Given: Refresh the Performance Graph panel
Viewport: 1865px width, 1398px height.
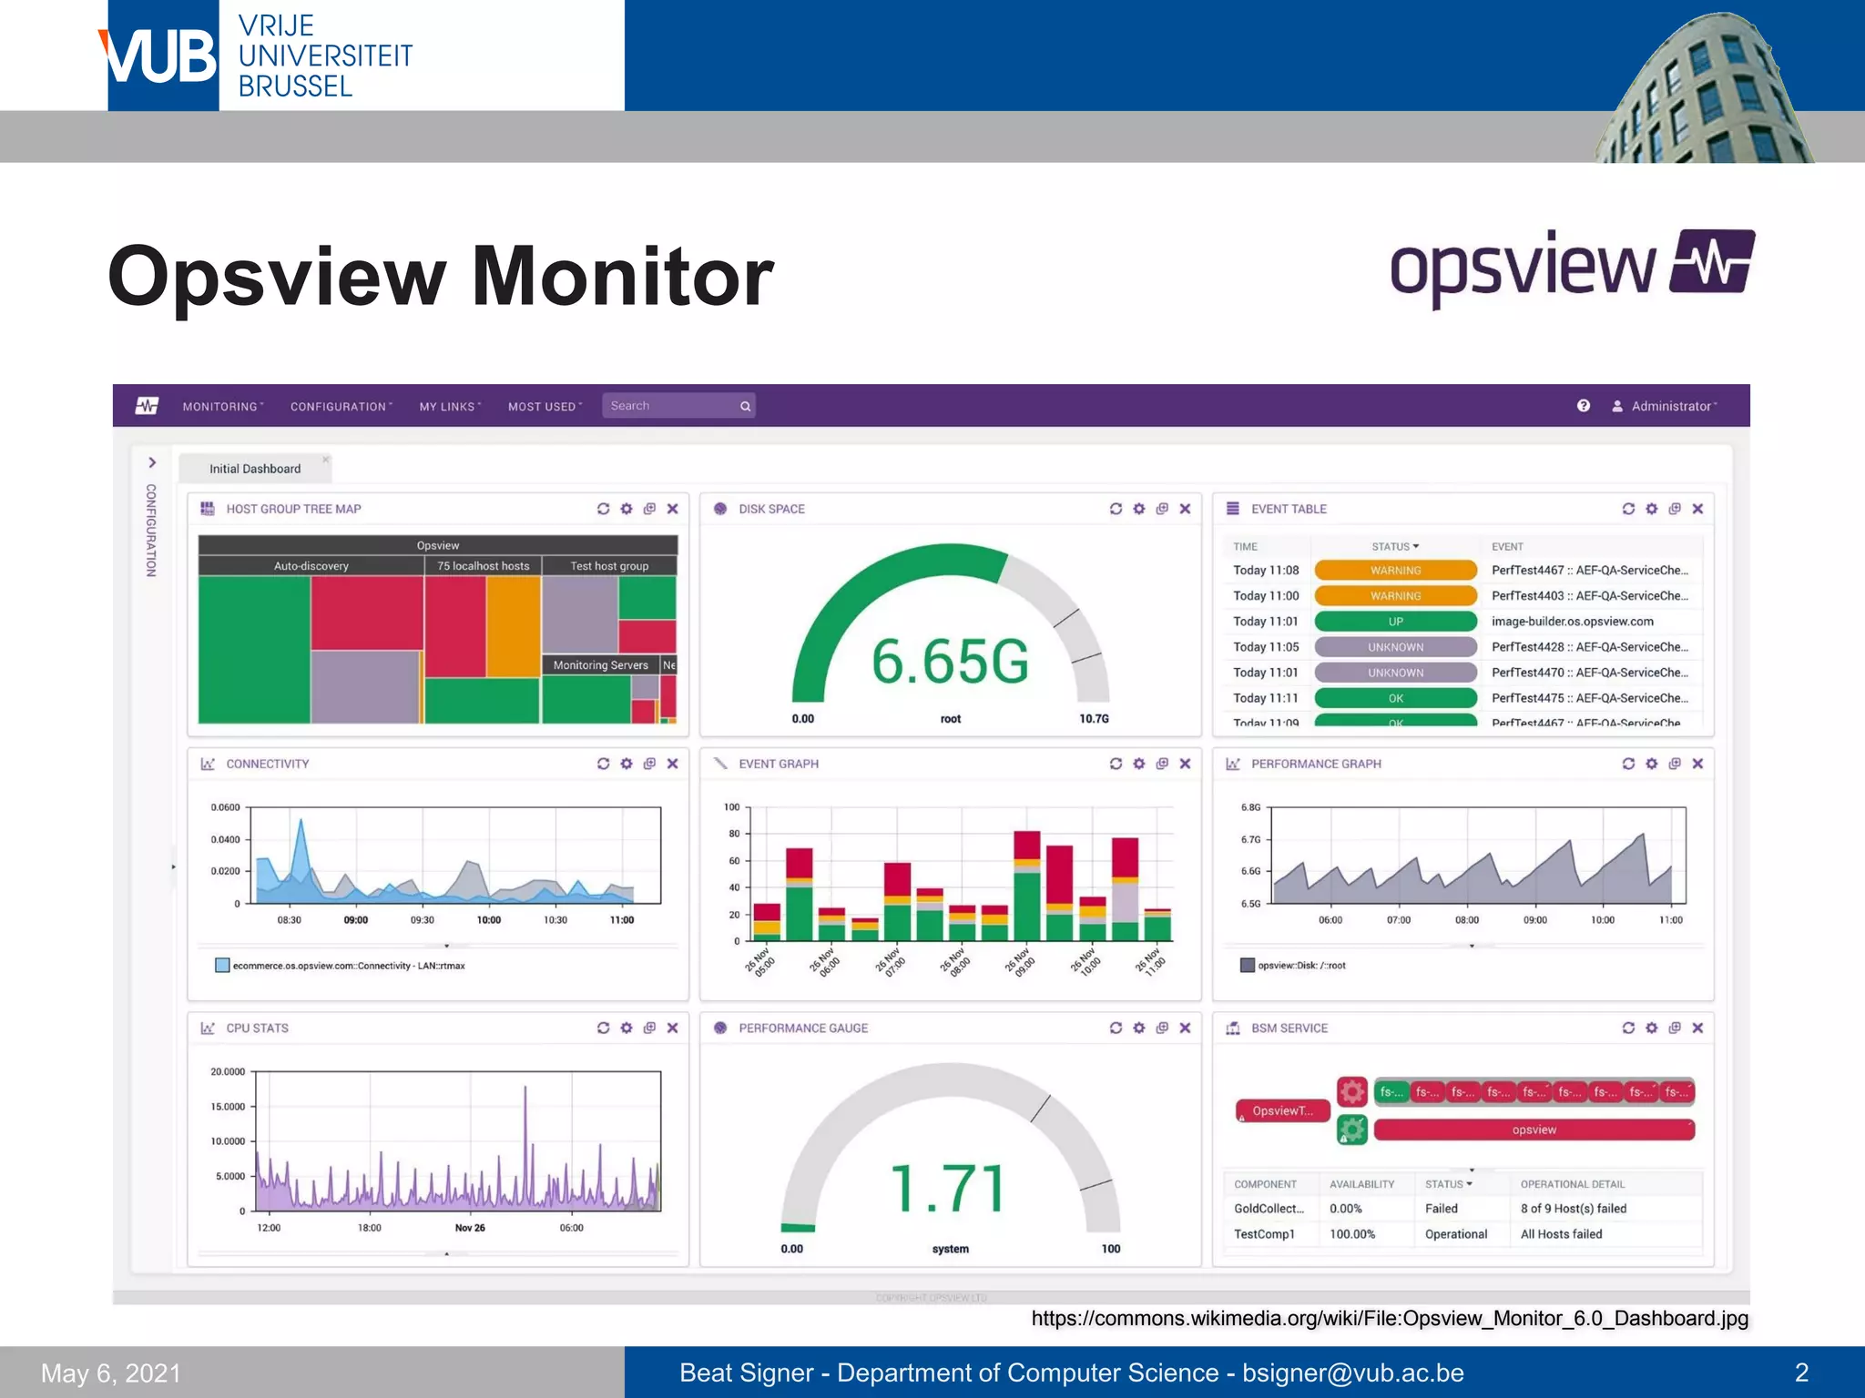Looking at the screenshot, I should 1628,764.
